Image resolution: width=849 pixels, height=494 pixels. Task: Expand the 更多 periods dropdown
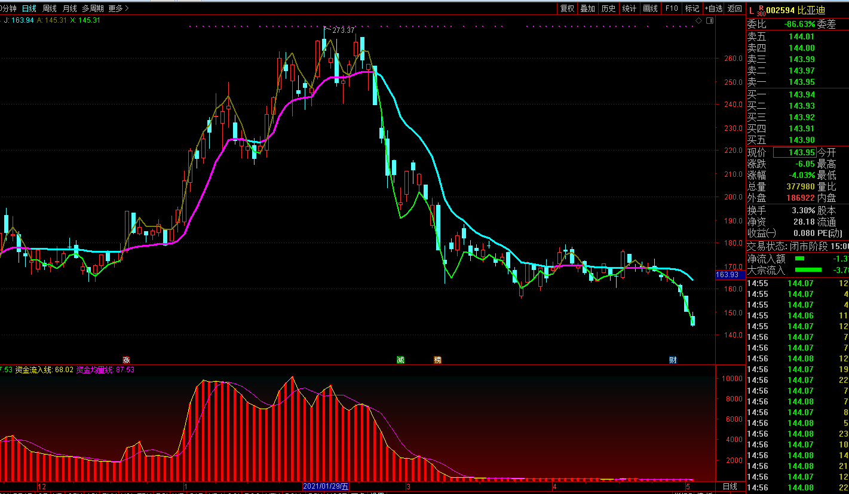click(x=118, y=8)
